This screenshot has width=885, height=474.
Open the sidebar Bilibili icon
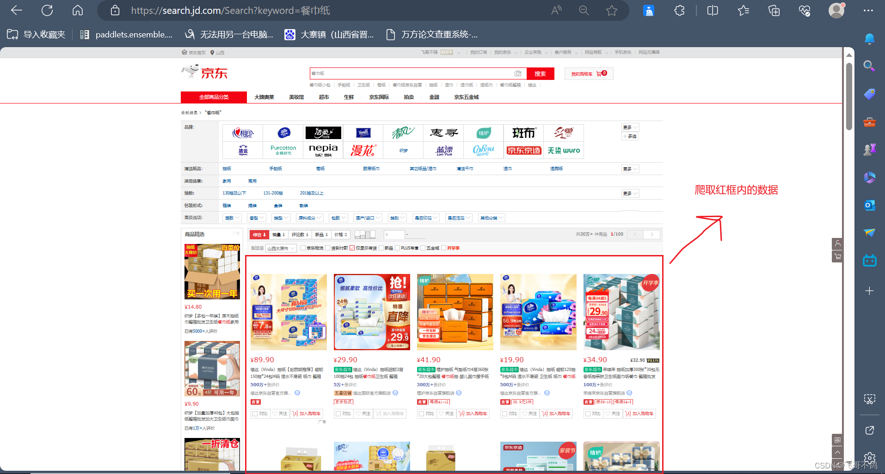[x=869, y=261]
